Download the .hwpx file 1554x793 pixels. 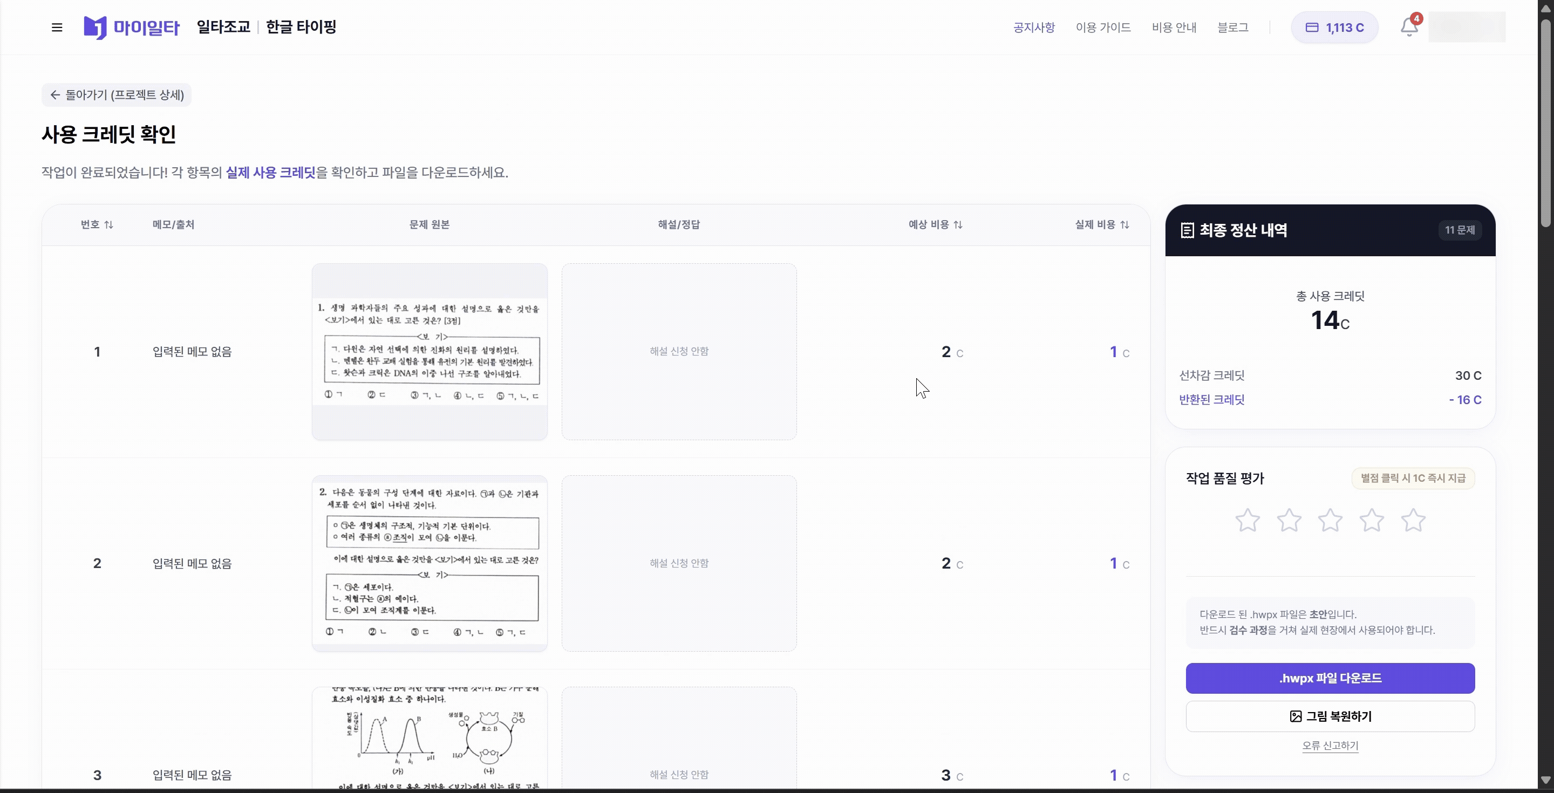point(1330,678)
